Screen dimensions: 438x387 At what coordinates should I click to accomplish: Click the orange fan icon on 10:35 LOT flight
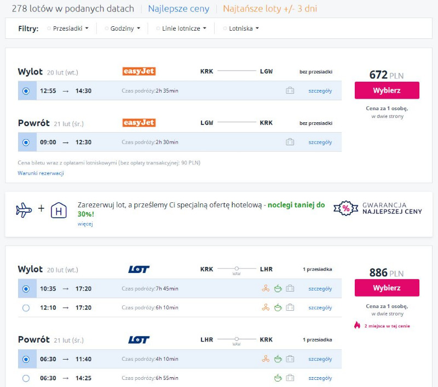266,289
